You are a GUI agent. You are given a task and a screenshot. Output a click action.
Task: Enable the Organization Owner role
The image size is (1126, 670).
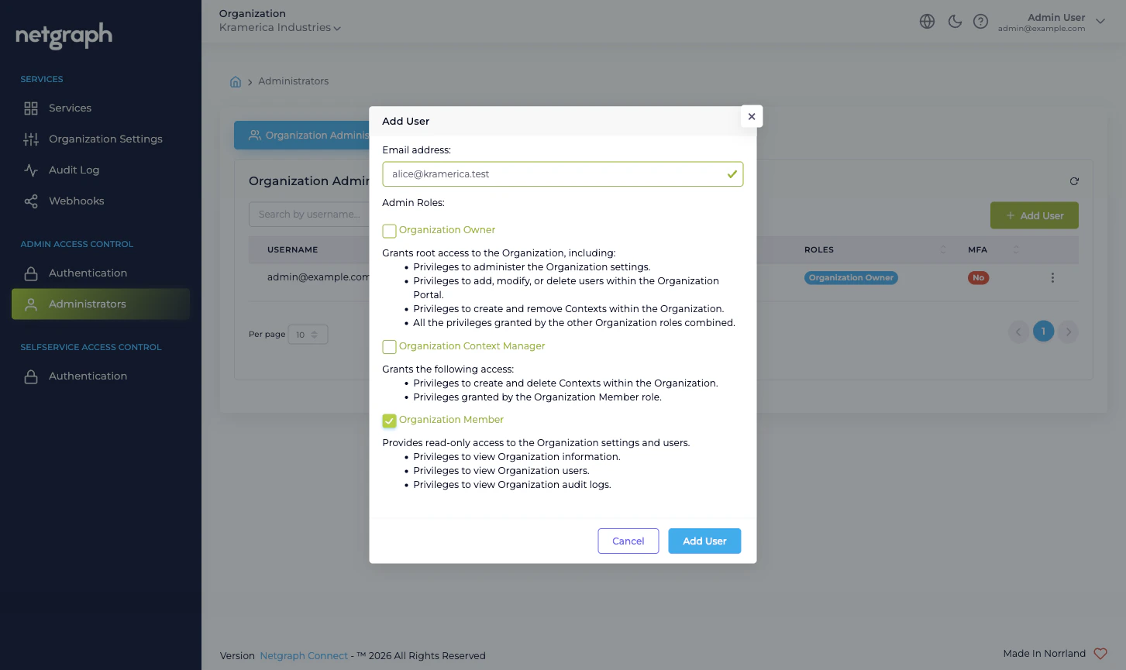point(390,231)
